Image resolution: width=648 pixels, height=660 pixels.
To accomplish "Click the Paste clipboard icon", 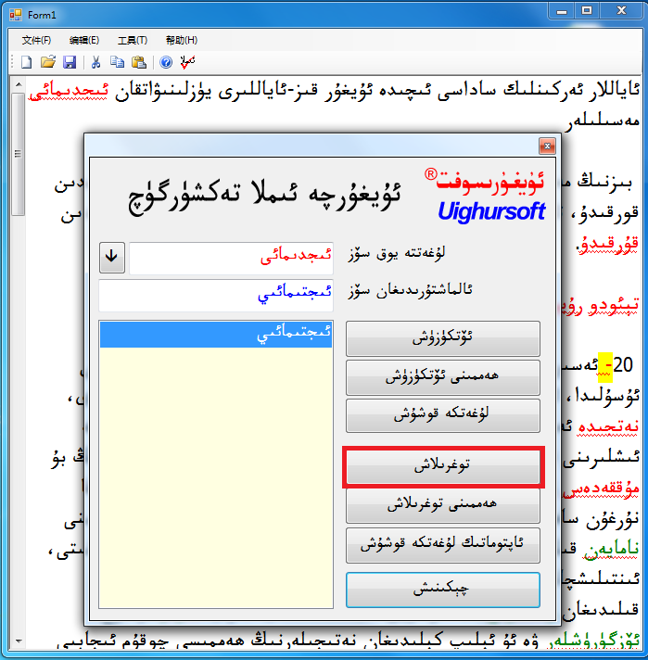I will pyautogui.click(x=139, y=62).
